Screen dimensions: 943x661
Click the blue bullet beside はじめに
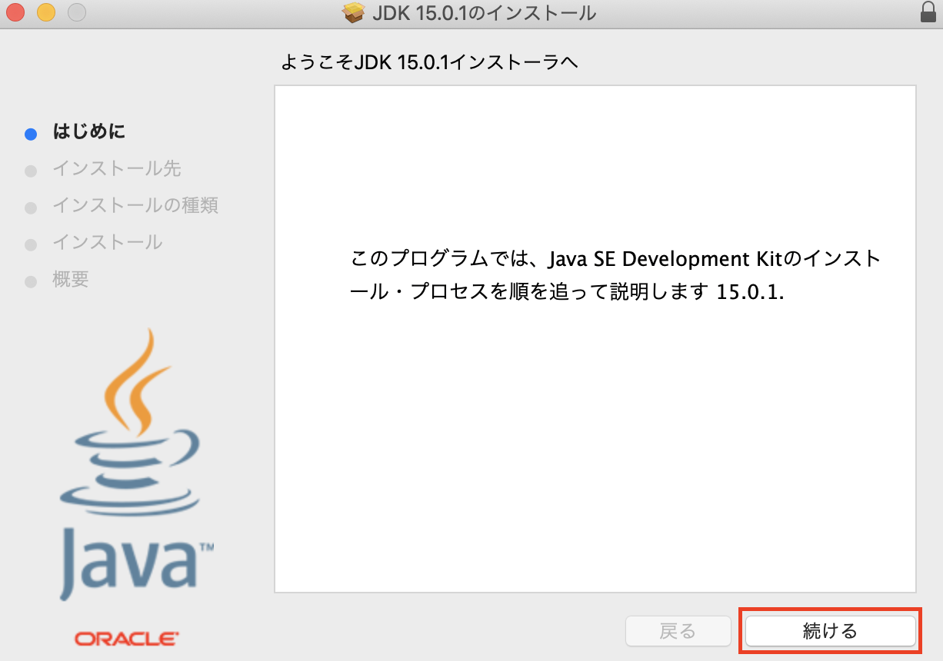[31, 134]
